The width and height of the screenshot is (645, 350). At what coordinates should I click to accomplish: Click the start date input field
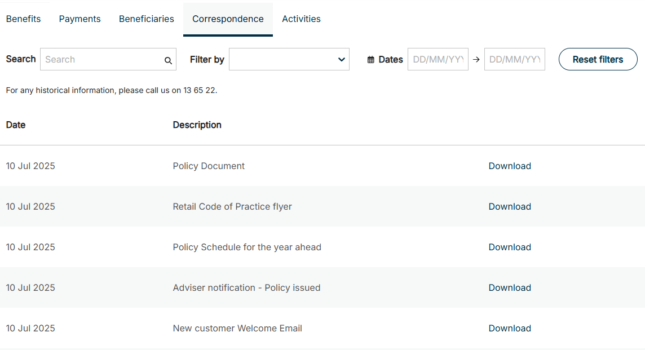438,59
